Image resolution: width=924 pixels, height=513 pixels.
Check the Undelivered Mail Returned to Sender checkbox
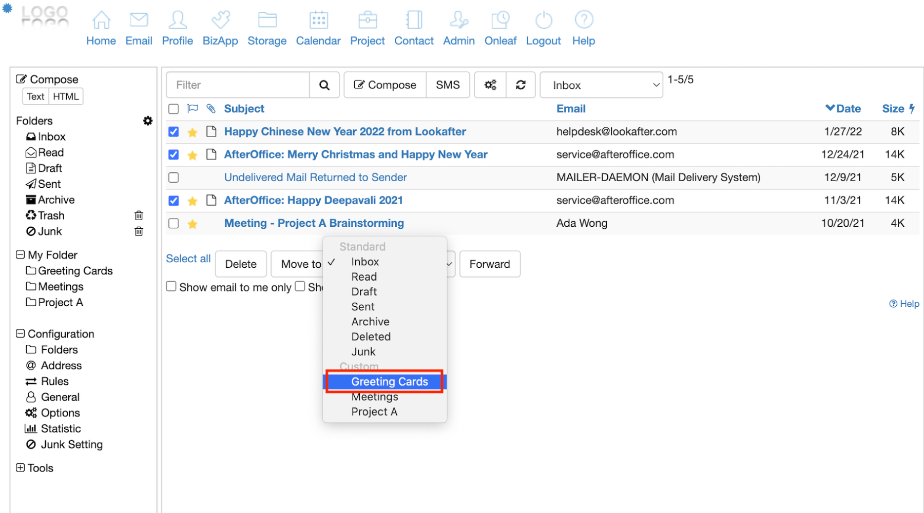[x=174, y=177]
